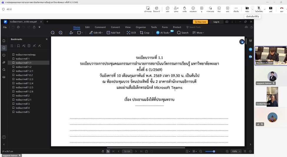Open the 150% zoom level dropdown
This screenshot has width=287, height=157.
(x=236, y=151)
